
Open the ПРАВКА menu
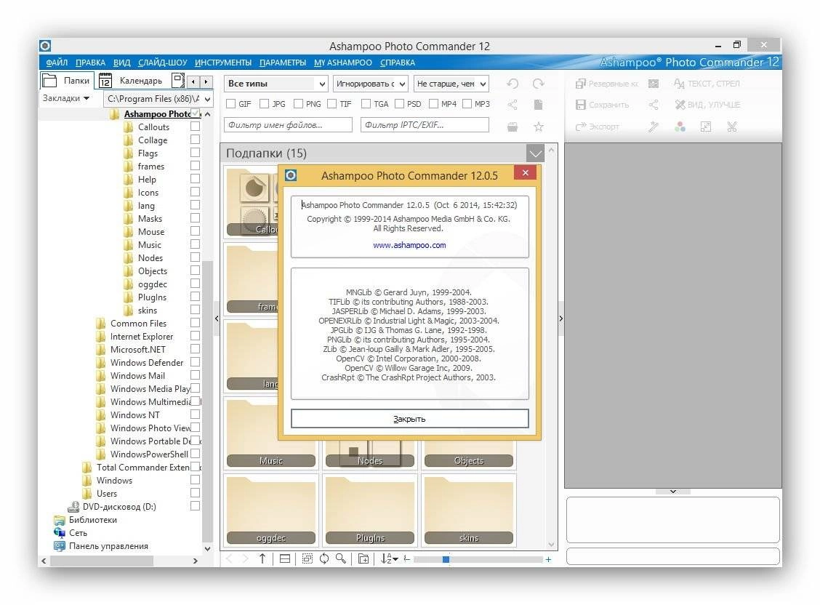click(x=90, y=63)
